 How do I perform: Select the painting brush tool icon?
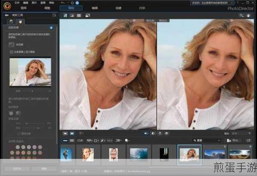pos(12,45)
